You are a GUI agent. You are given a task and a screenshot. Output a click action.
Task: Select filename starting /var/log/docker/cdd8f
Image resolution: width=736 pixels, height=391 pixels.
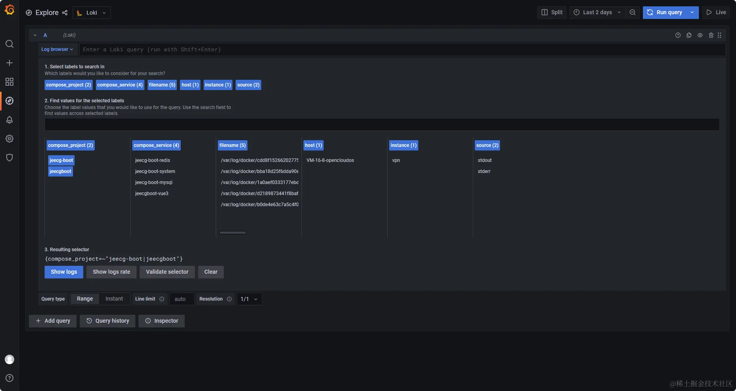[259, 160]
